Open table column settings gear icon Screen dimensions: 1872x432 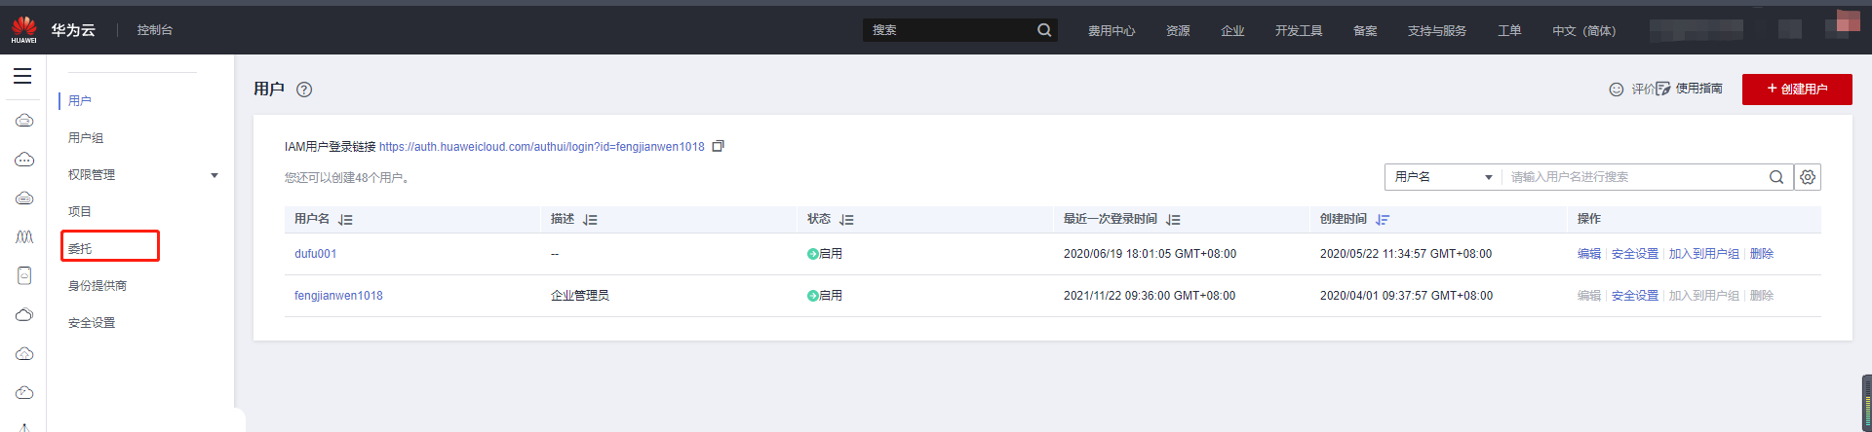(x=1808, y=177)
